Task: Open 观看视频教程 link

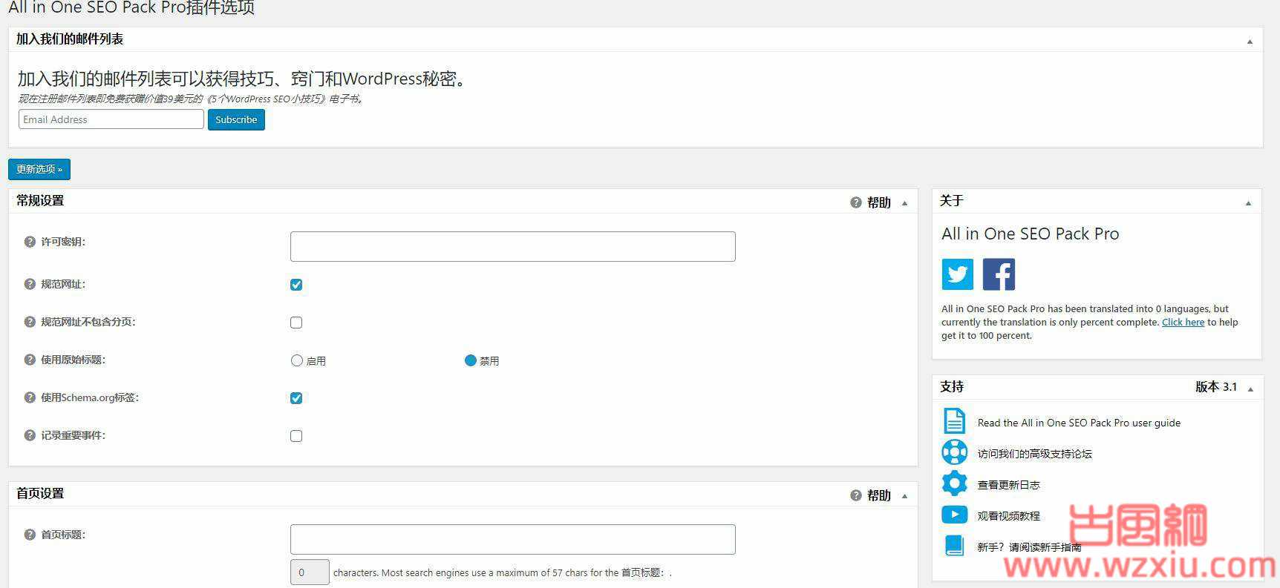Action: (x=1008, y=516)
